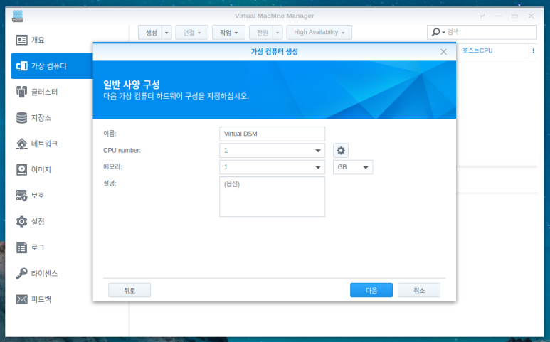Open the 보호 protection icon
550x342 pixels.
click(x=21, y=196)
